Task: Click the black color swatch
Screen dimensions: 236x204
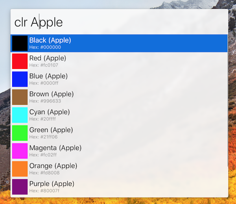Action: tap(20, 43)
